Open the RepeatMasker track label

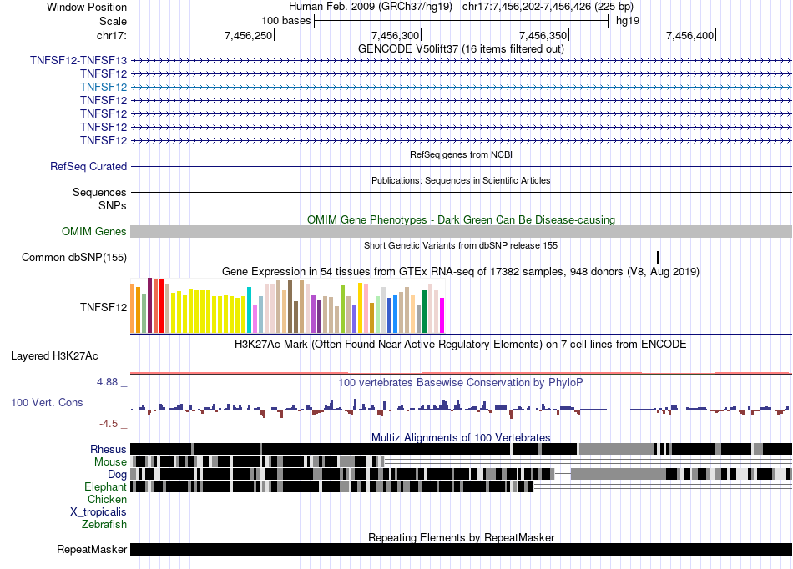tap(92, 549)
